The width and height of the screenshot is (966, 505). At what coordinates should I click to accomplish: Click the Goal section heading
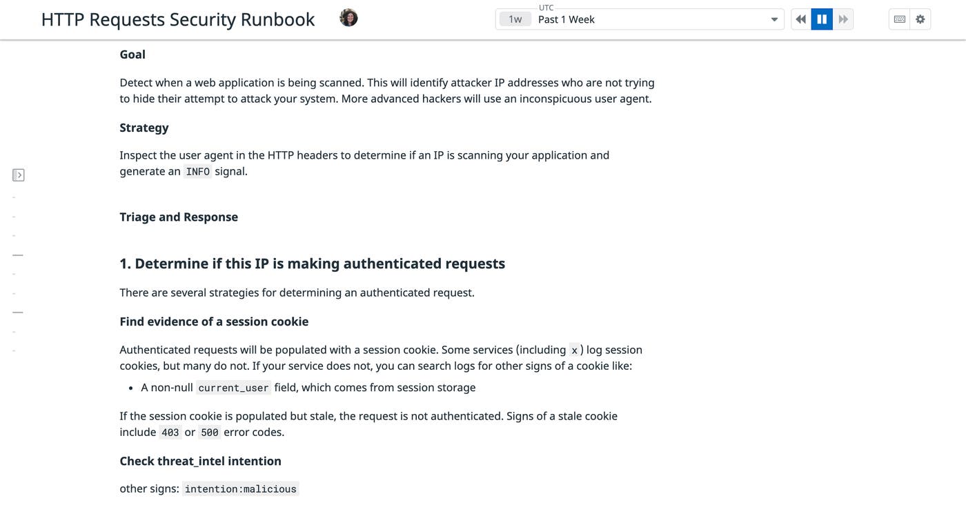[x=132, y=54]
